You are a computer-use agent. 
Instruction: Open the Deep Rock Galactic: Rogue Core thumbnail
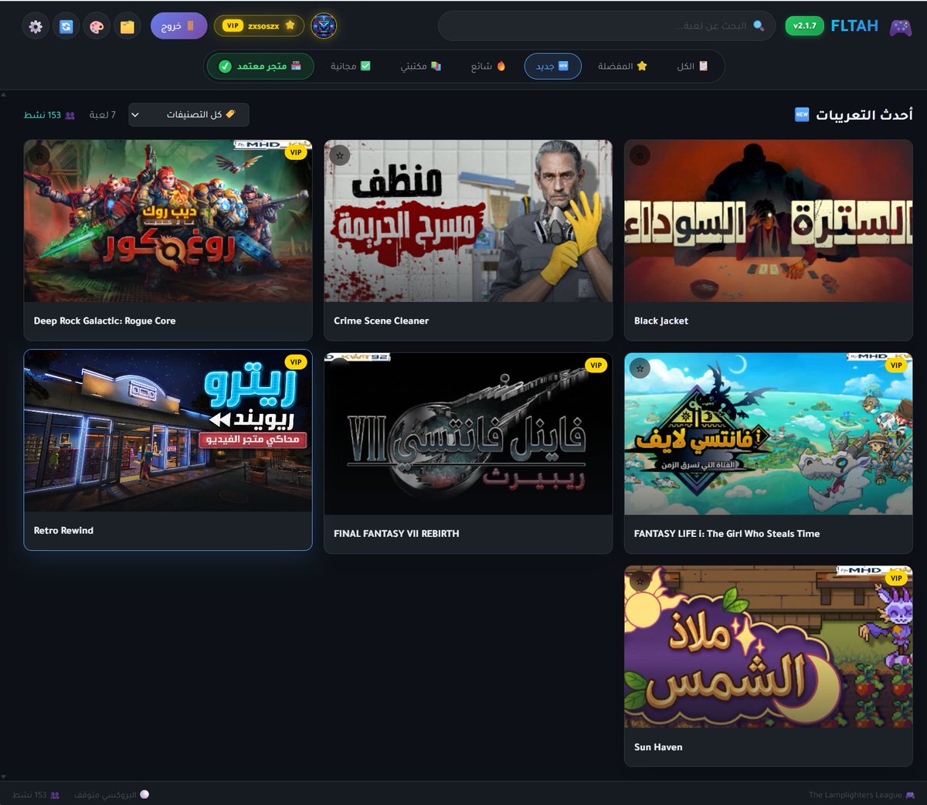click(x=168, y=221)
